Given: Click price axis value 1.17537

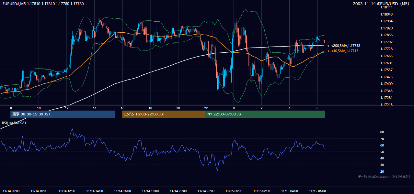Looking at the screenshot, I should [x=386, y=70].
